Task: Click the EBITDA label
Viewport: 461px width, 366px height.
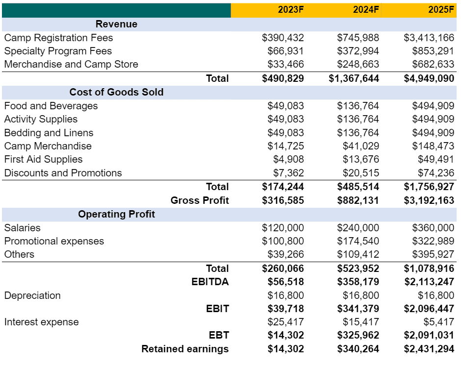Action: (210, 282)
